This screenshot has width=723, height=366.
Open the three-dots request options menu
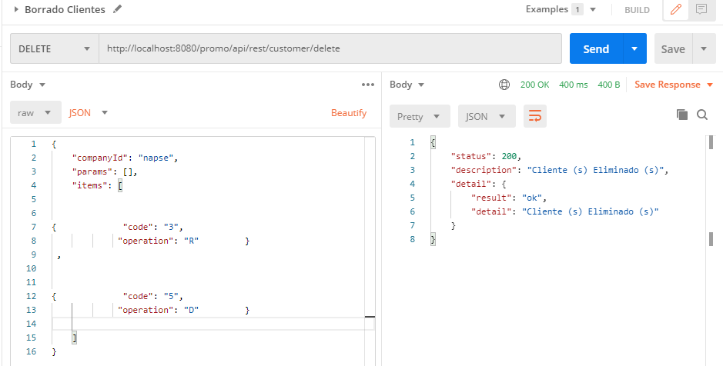(367, 85)
